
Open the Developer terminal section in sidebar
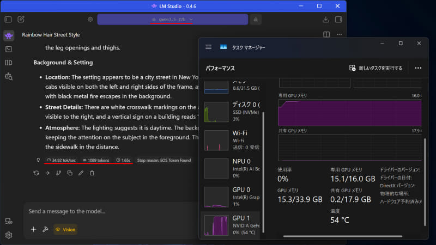pos(9,49)
